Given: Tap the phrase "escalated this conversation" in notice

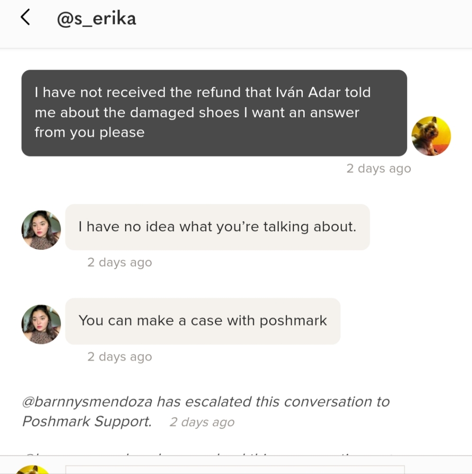Looking at the screenshot, I should pos(278,402).
